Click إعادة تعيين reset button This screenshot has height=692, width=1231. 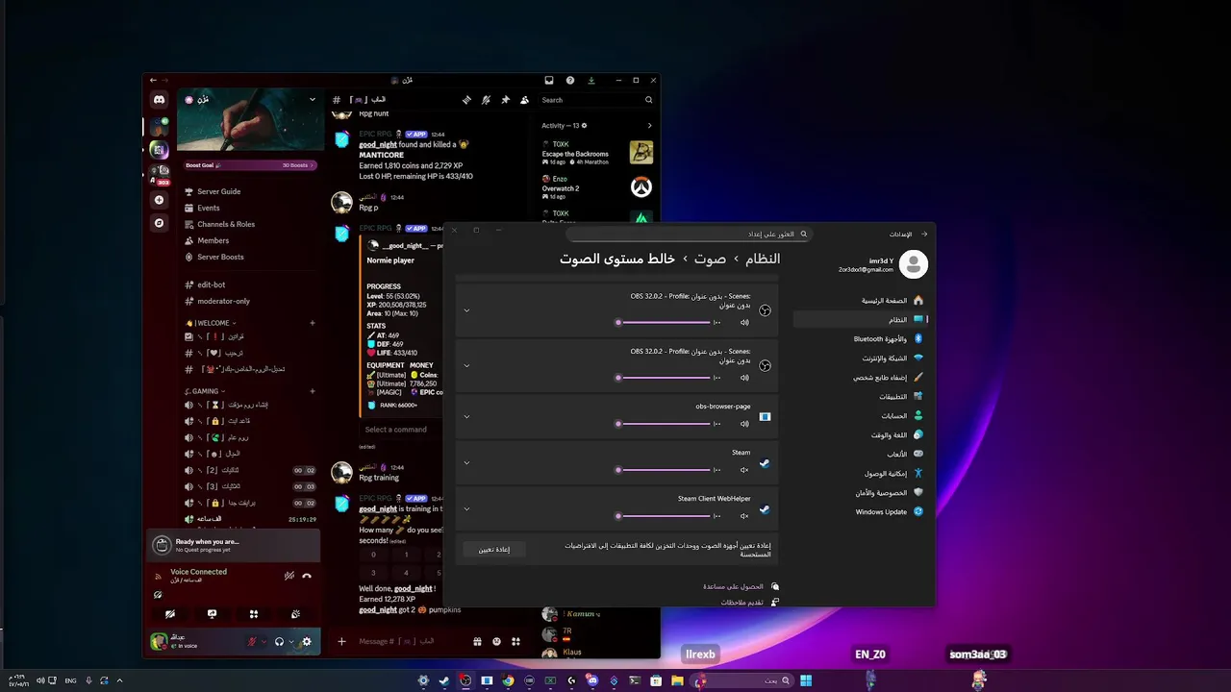pos(494,550)
